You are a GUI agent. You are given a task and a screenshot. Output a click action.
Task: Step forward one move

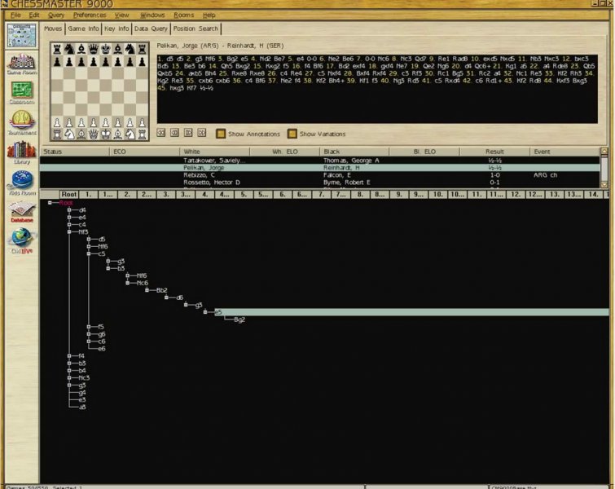[188, 133]
